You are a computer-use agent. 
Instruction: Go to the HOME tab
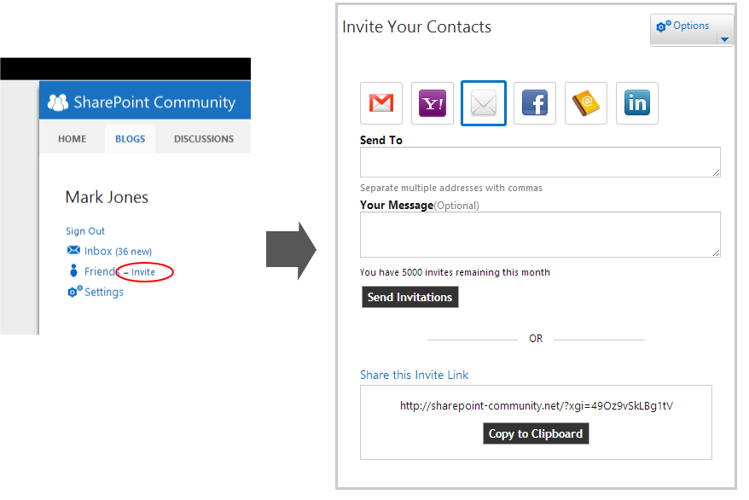pos(73,139)
